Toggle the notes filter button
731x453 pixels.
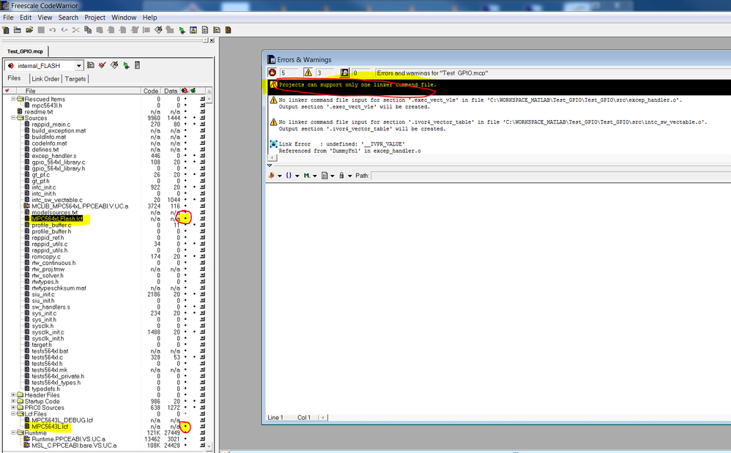pyautogui.click(x=344, y=72)
